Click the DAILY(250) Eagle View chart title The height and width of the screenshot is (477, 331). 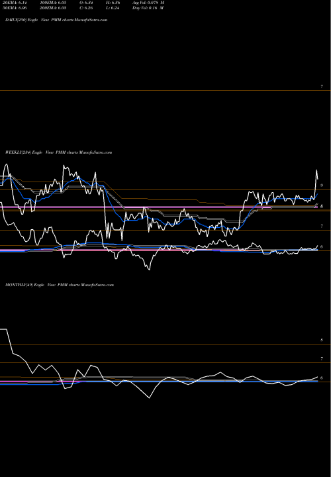56,20
